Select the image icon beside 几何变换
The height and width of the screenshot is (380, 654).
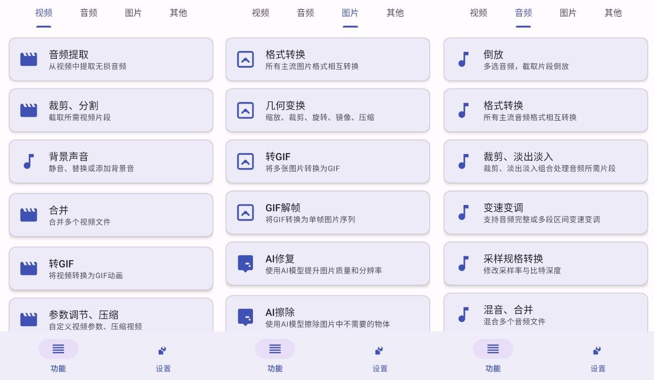pos(246,111)
